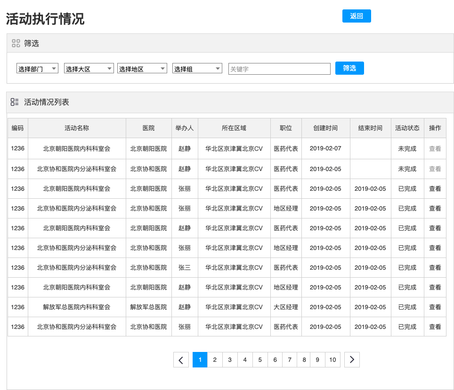
Task: Click 查看 in the row hosted by 张三
Action: click(435, 267)
